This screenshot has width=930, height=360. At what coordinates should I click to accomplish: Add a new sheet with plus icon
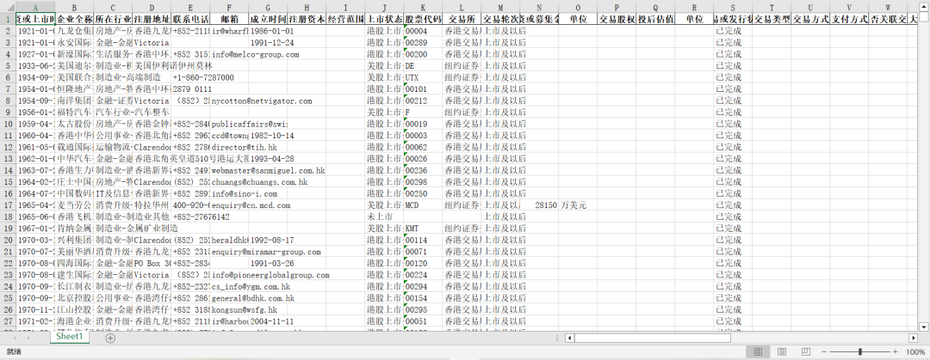[x=110, y=338]
